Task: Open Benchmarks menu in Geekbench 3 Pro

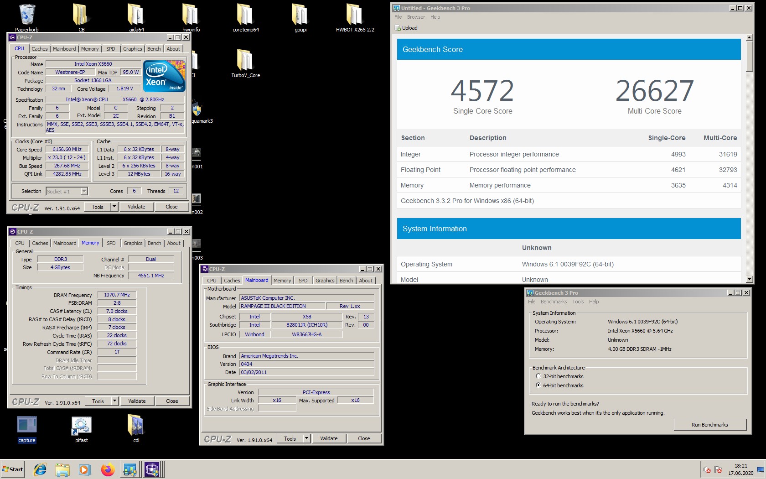Action: pos(554,302)
